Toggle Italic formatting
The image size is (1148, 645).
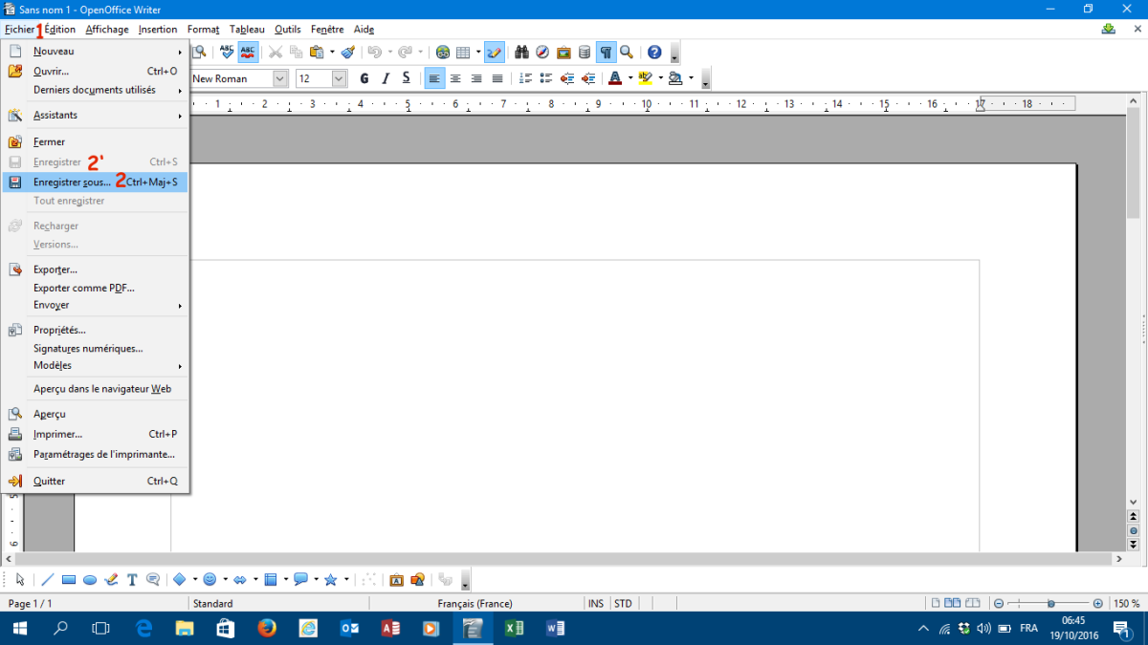coord(386,78)
